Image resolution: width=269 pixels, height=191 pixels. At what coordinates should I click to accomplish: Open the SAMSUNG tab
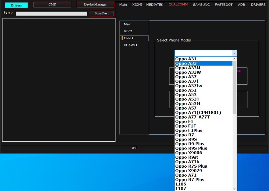click(201, 5)
